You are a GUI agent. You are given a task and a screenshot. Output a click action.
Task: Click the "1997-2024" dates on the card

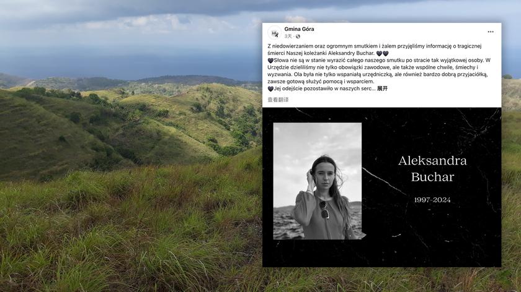pyautogui.click(x=432, y=200)
